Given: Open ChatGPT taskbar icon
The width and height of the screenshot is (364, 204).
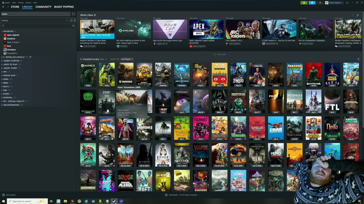Looking at the screenshot, I should coord(79,201).
